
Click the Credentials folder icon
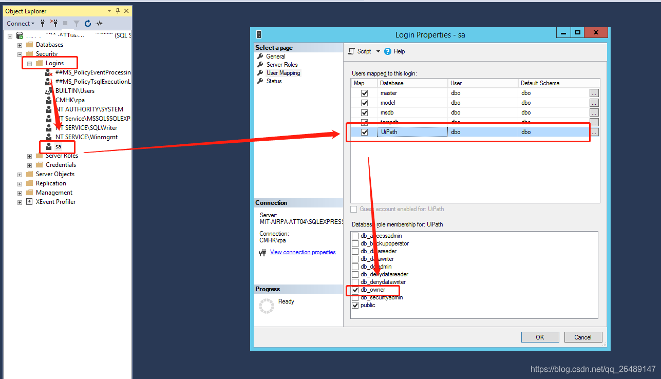(39, 165)
